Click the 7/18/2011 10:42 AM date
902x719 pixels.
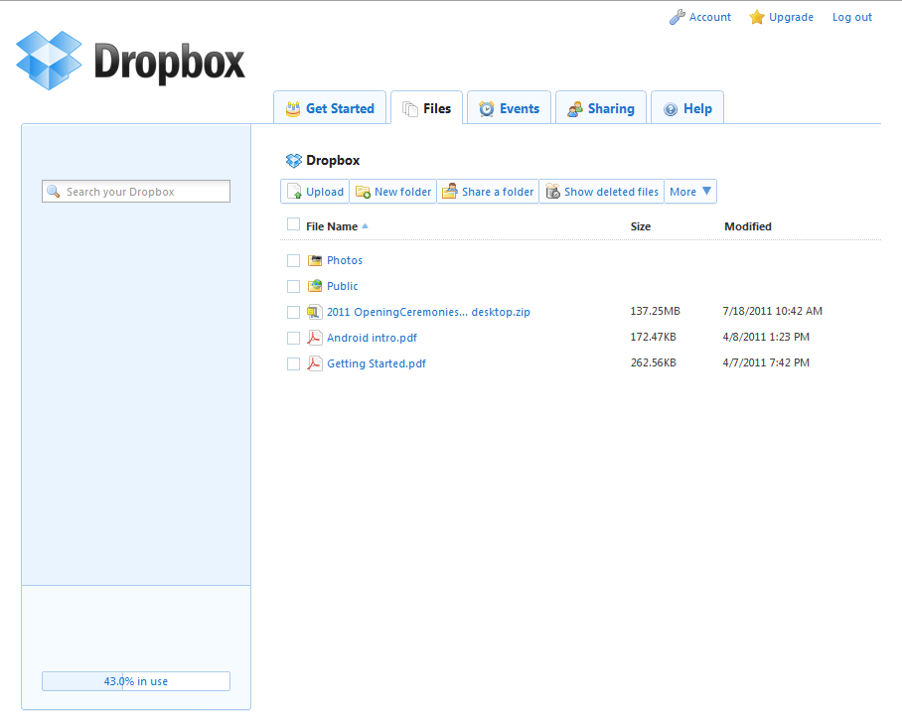tap(773, 311)
